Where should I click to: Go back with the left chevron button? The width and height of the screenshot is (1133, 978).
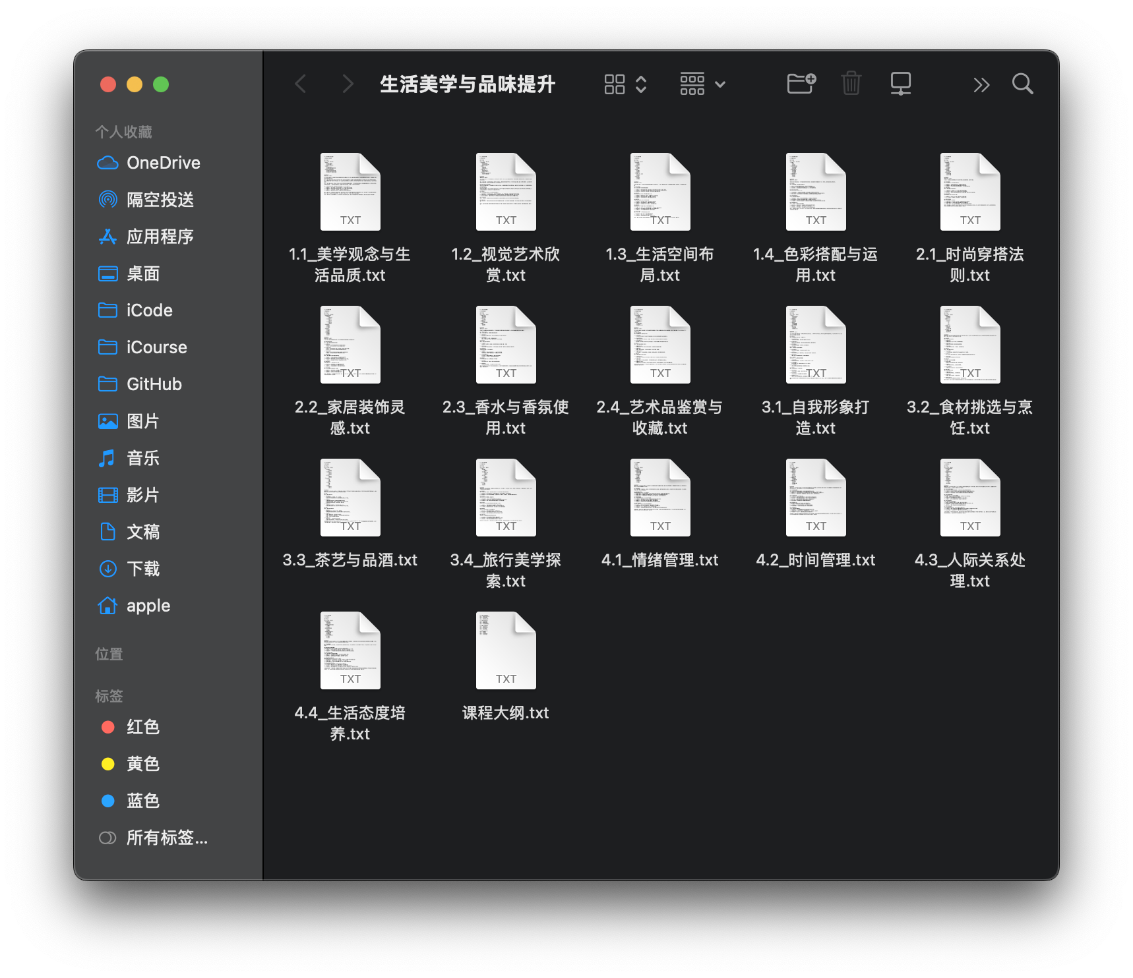point(301,84)
